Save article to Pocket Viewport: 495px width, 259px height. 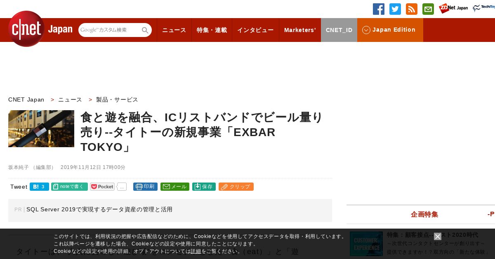point(102,187)
